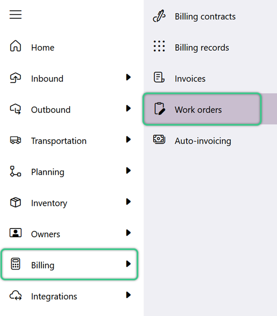Image resolution: width=277 pixels, height=316 pixels.
Task: Click the Billing calculator icon
Action: (x=16, y=264)
